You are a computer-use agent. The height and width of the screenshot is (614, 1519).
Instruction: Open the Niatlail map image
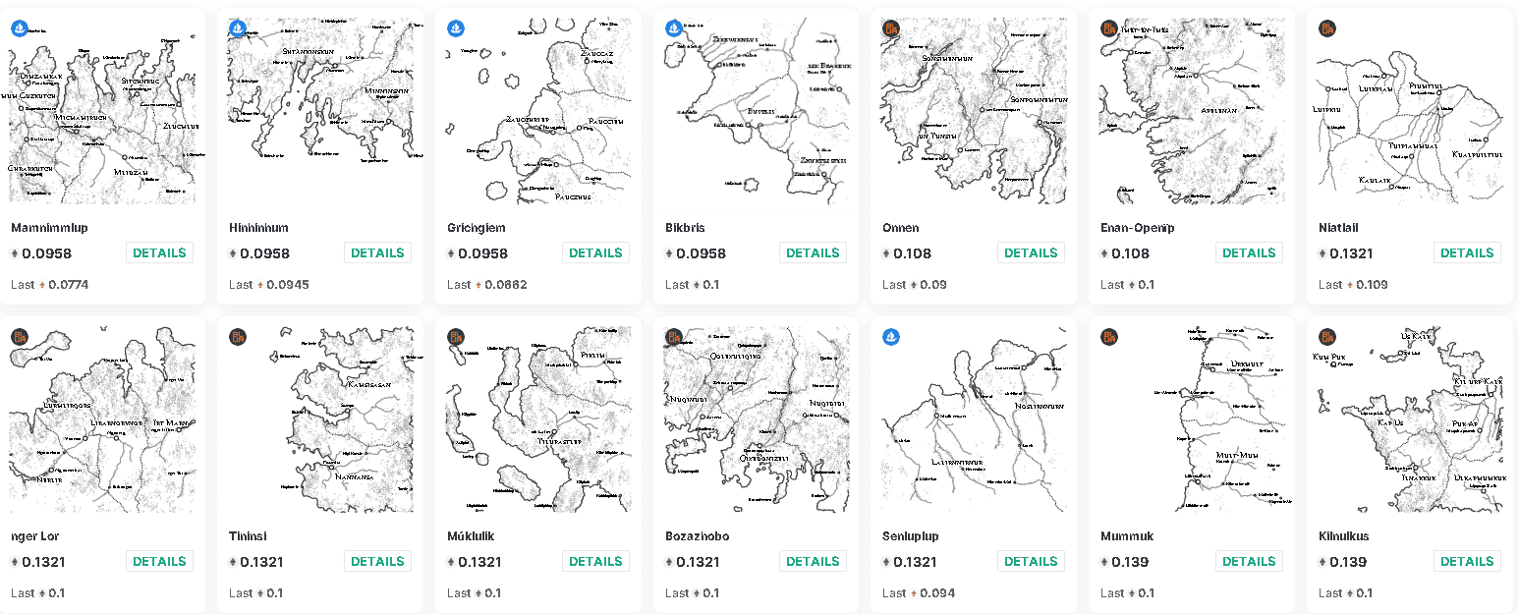click(1410, 110)
